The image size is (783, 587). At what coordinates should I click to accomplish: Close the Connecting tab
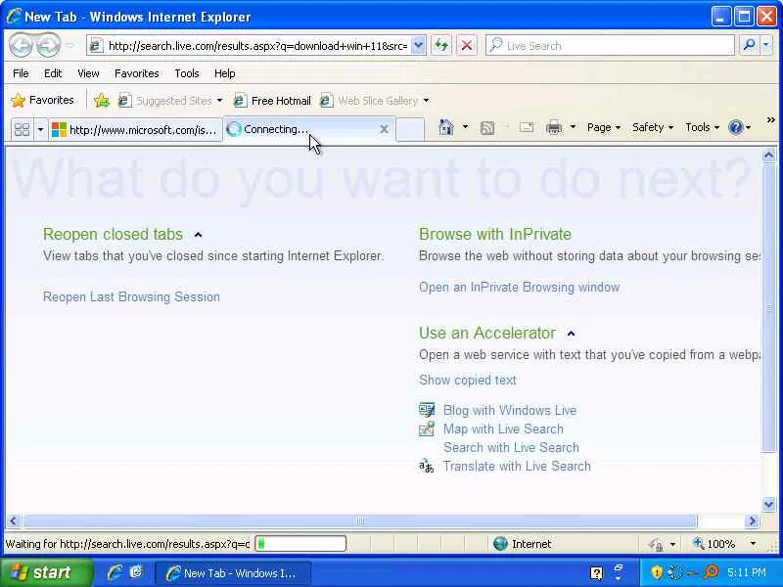click(384, 129)
